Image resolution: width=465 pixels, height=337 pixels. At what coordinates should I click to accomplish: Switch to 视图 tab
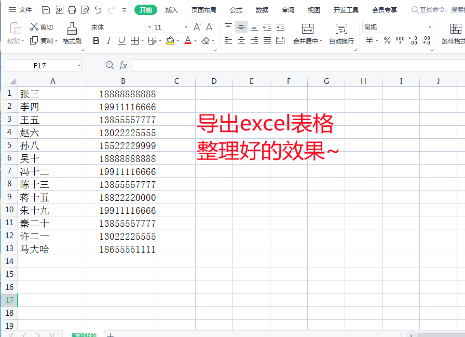[314, 10]
